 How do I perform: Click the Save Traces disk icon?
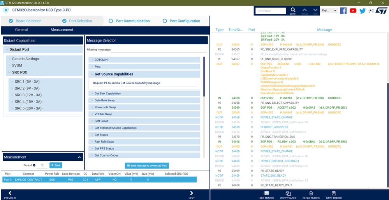click(x=334, y=193)
